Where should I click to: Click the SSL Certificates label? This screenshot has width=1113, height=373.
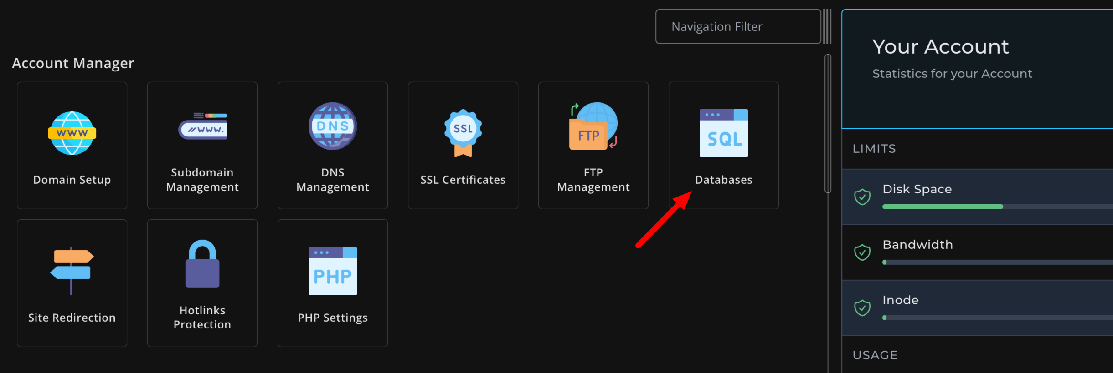[x=463, y=180]
